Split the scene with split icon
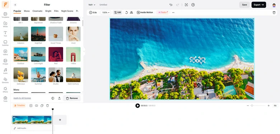This screenshot has width=280, height=134. (x=36, y=106)
